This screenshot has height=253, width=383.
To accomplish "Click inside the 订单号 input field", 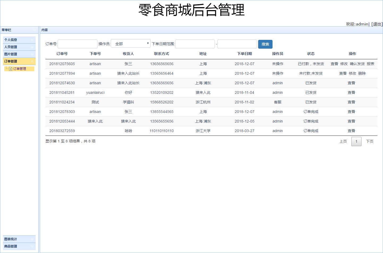I will pyautogui.click(x=77, y=44).
